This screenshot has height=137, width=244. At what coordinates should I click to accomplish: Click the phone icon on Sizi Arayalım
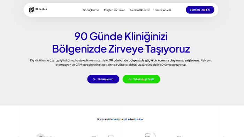(94, 79)
